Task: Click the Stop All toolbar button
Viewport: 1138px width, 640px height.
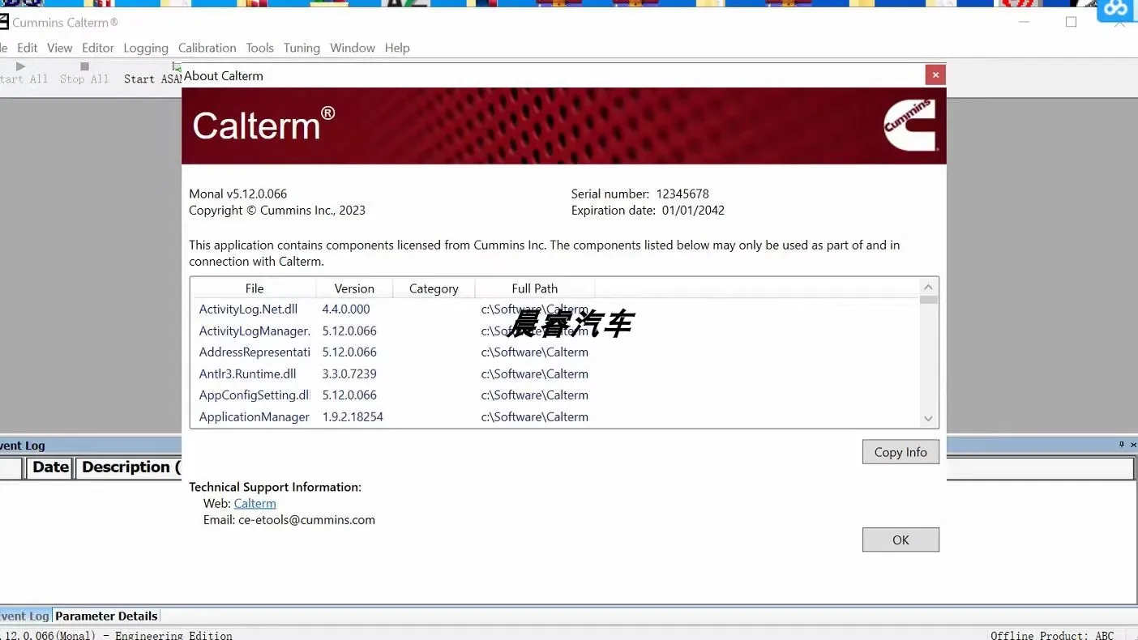Action: tap(84, 73)
